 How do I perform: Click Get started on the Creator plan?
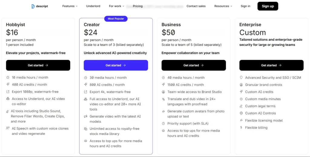[x=116, y=65]
